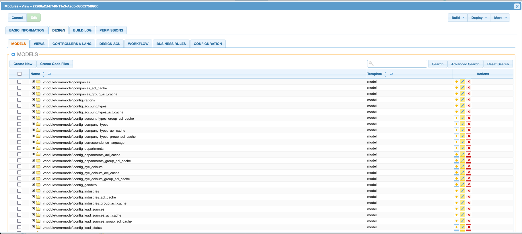The height and width of the screenshot is (234, 522).
Task: Delete the config_account_types_acl_cache model
Action: click(x=469, y=112)
